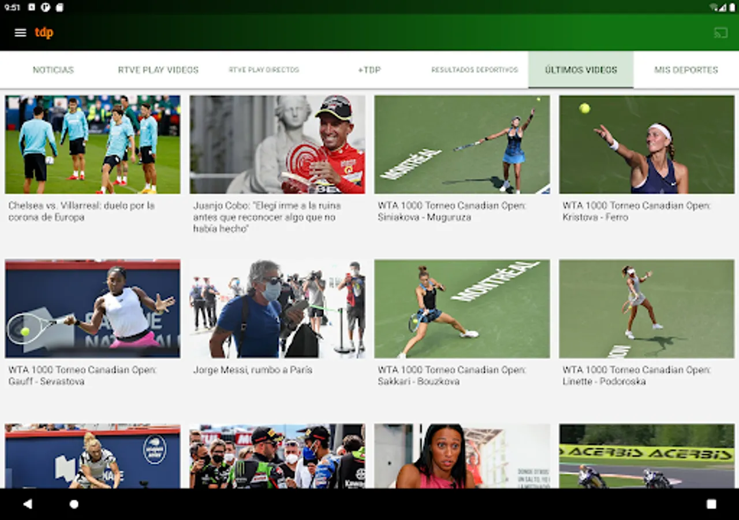Select the Últimos Videos tab
Viewport: 739px width, 520px height.
[581, 70]
